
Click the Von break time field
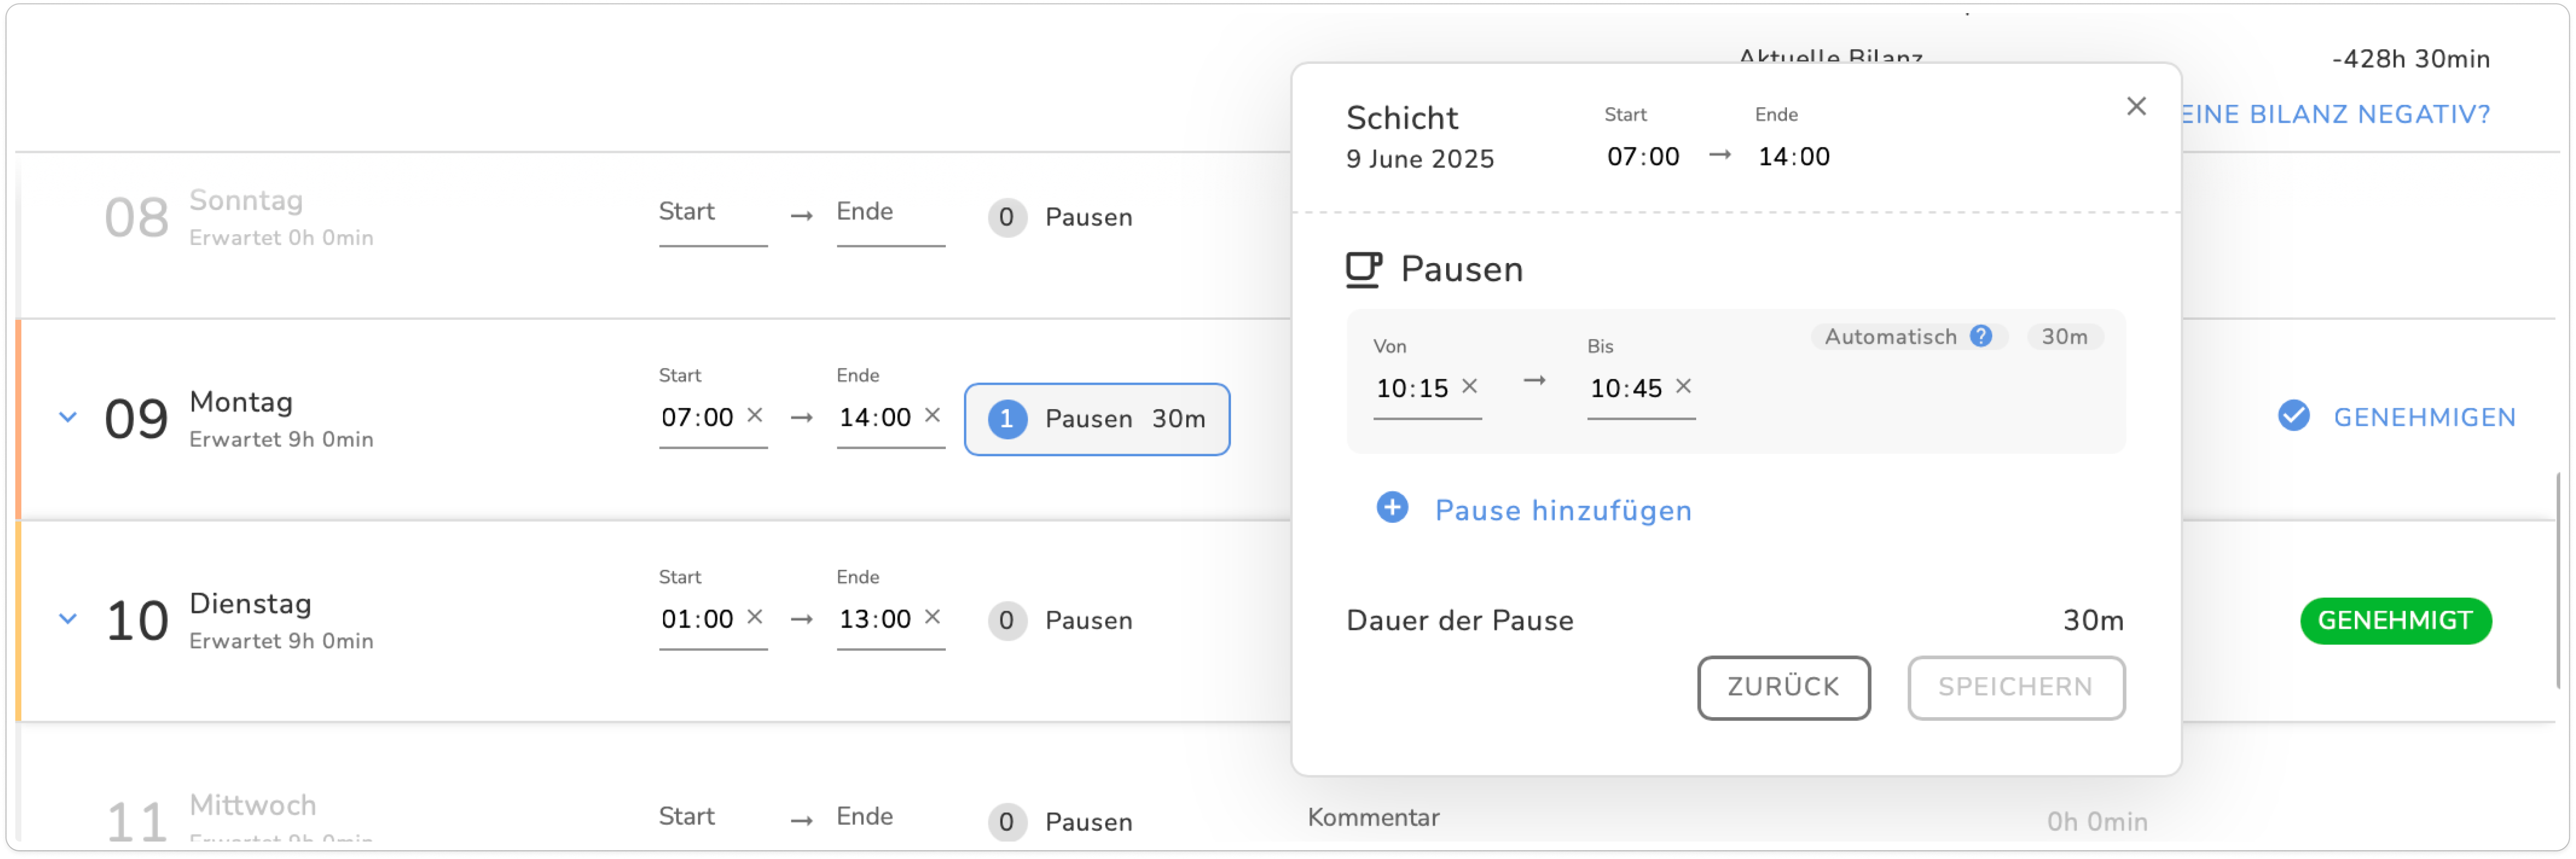(x=1412, y=389)
